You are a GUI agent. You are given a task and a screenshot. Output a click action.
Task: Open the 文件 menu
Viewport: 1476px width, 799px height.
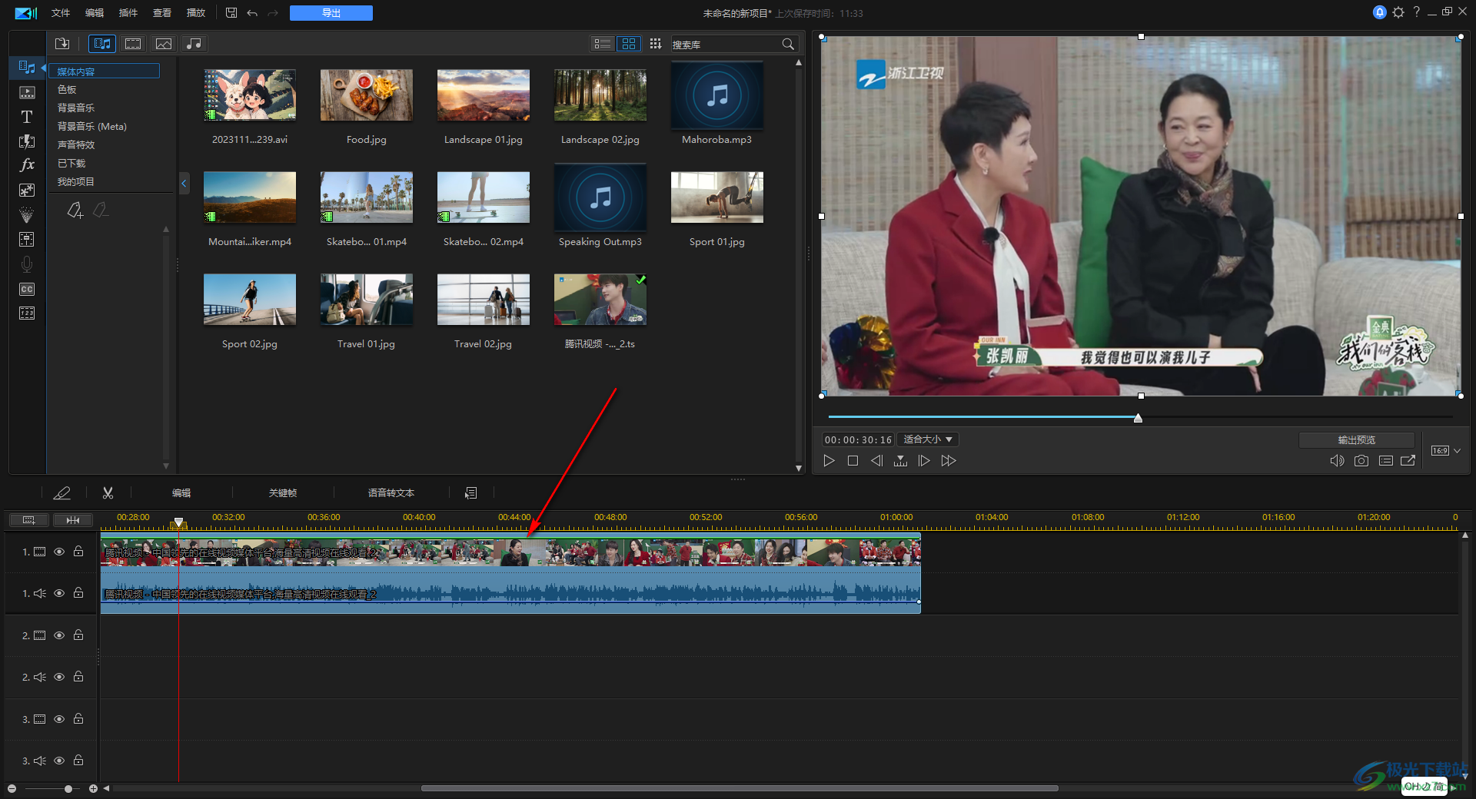61,13
